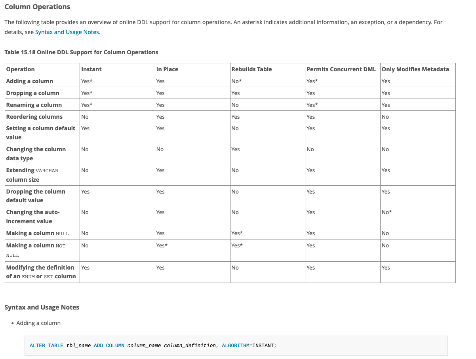This screenshot has width=476, height=359.
Task: Click the Adding a column bullet item
Action: click(x=38, y=323)
